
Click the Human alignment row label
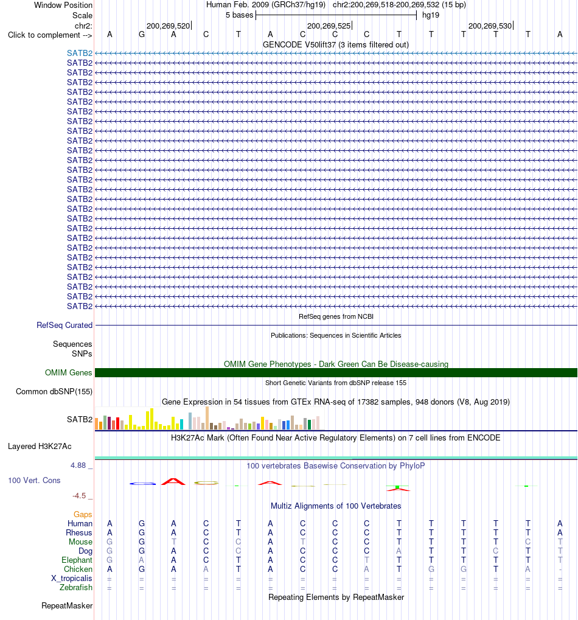pos(80,523)
